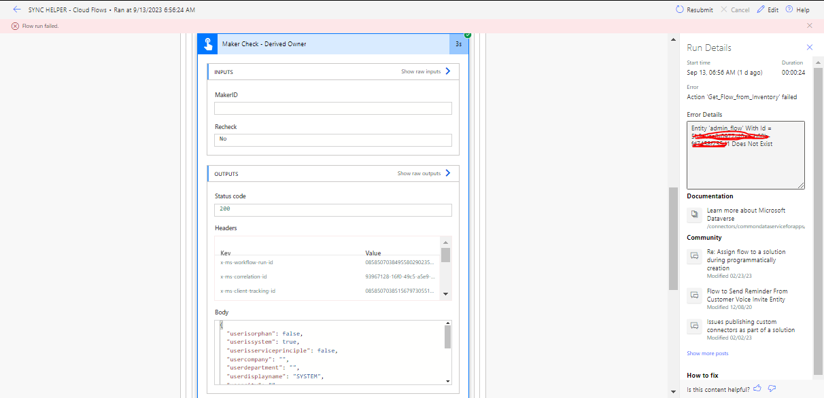Click inside the MakerID input field
Image resolution: width=824 pixels, height=398 pixels.
[x=332, y=108]
